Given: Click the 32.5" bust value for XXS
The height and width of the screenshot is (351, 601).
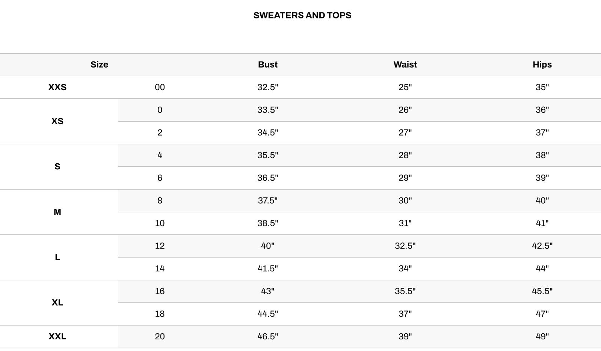Looking at the screenshot, I should click(267, 87).
